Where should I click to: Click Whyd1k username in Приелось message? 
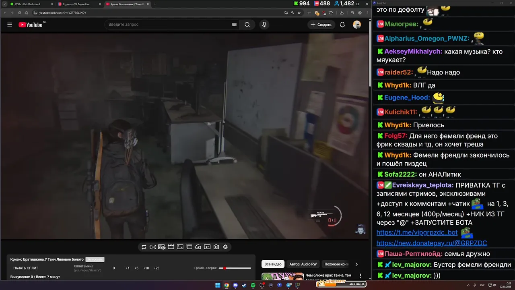398,125
